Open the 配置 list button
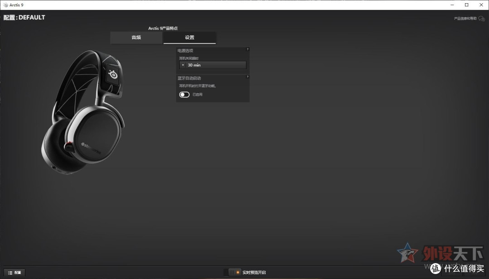The height and width of the screenshot is (279, 489). click(x=14, y=273)
